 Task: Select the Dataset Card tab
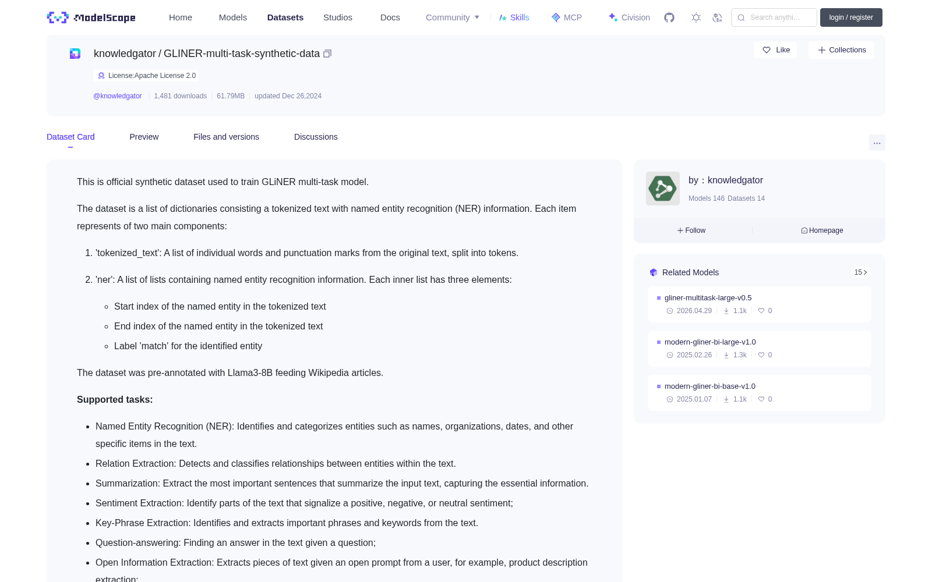pyautogui.click(x=70, y=137)
